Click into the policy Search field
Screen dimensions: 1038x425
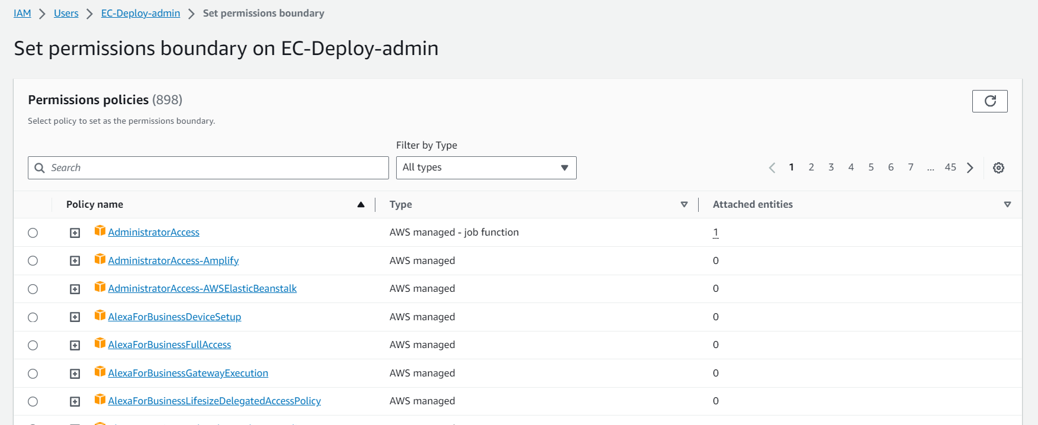coord(208,168)
